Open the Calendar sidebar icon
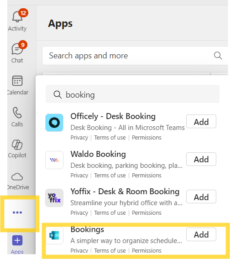This screenshot has height=259, width=230. [17, 81]
